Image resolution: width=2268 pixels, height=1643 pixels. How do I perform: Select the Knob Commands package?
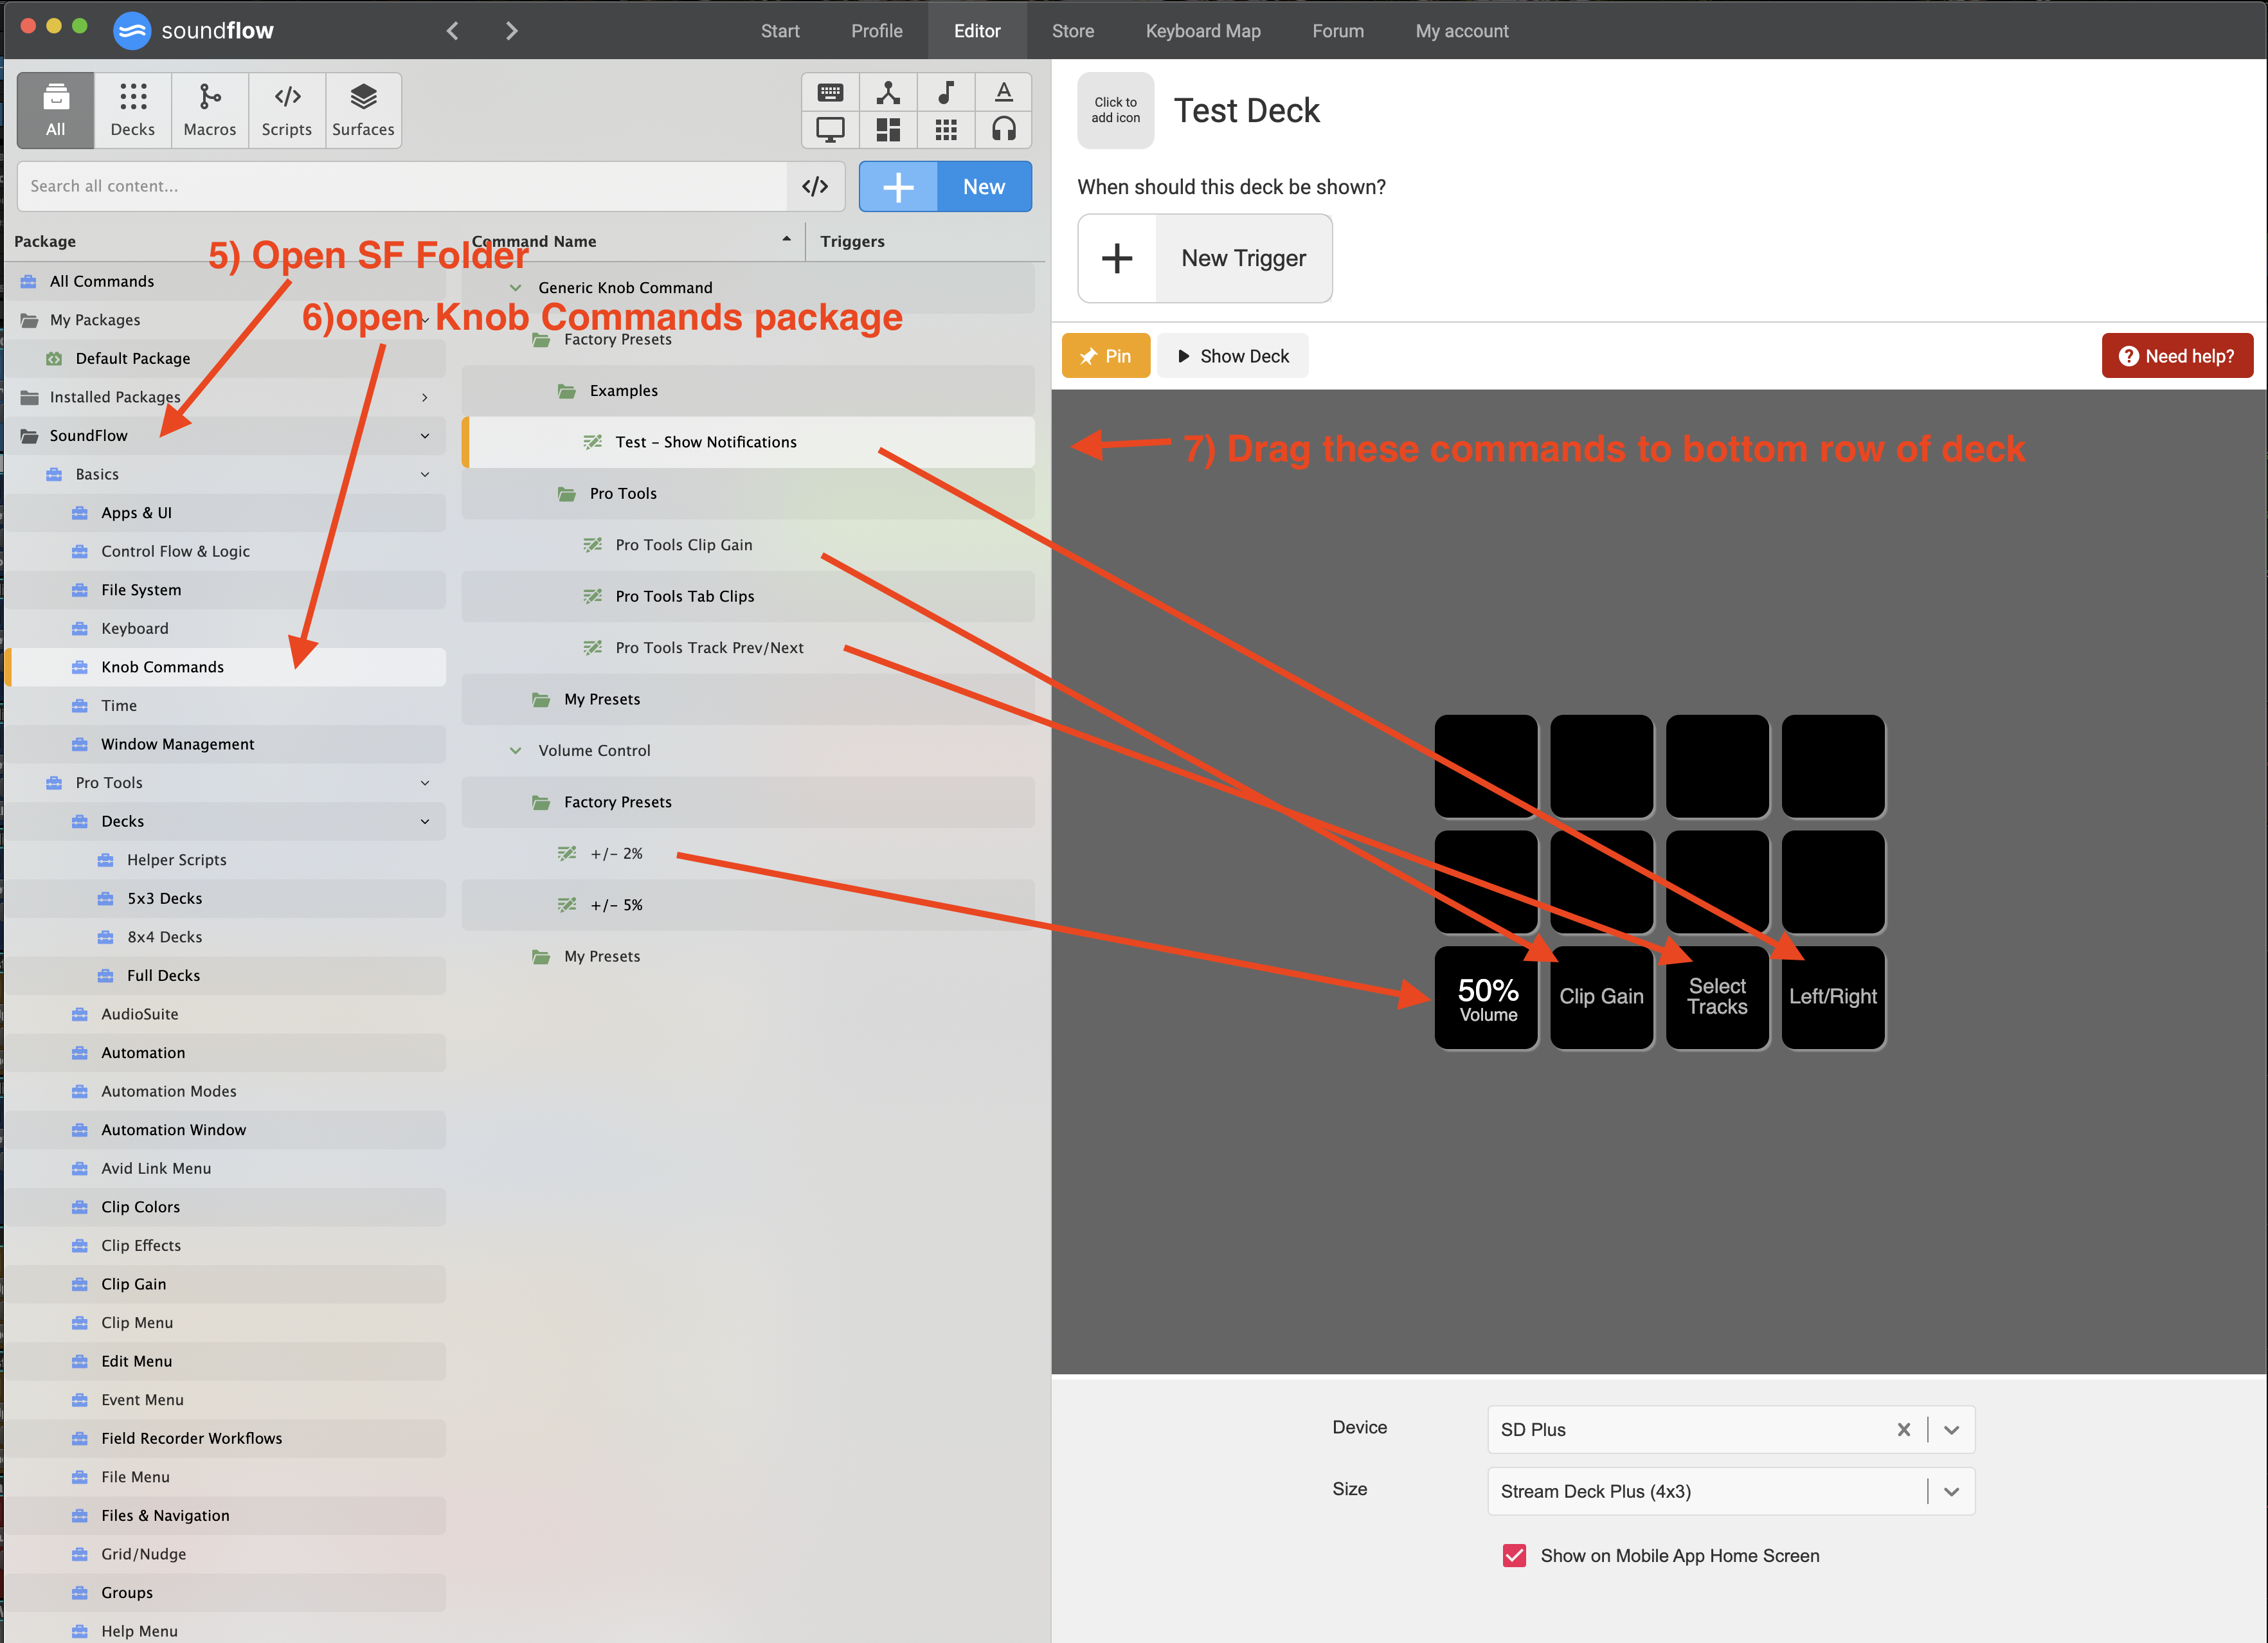pos(226,667)
